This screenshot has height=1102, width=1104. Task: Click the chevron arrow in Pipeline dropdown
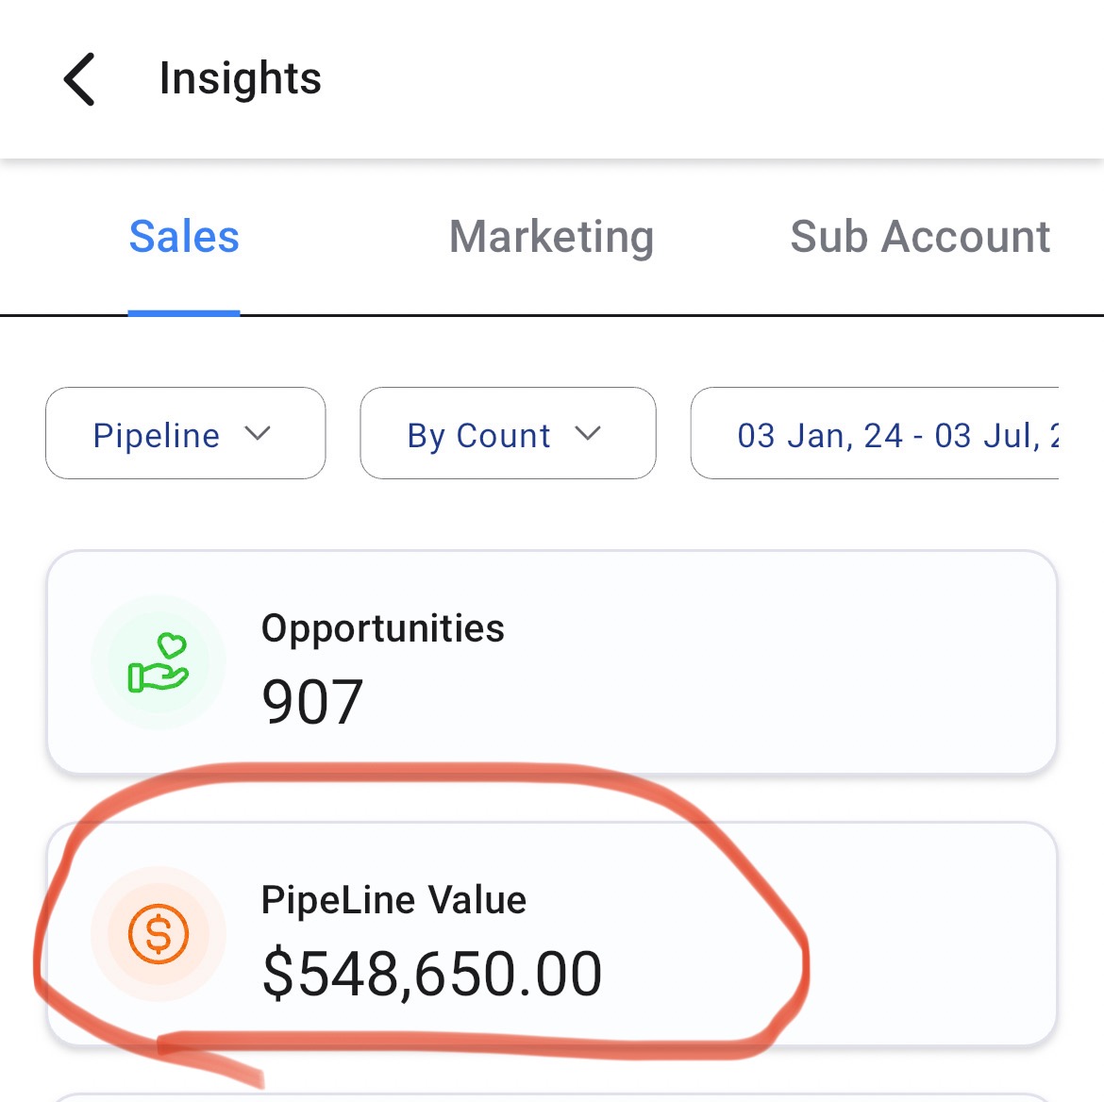258,434
